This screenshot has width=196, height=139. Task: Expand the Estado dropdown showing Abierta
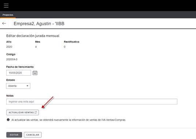click(18, 86)
